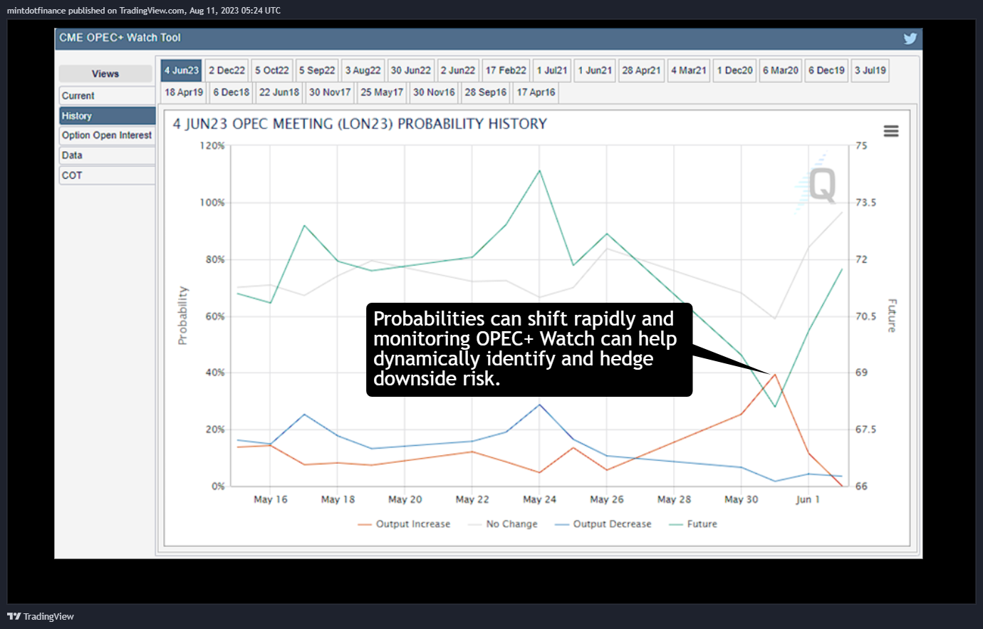Select the 6 Mar20 meeting tab
The height and width of the screenshot is (629, 983).
pyautogui.click(x=781, y=71)
